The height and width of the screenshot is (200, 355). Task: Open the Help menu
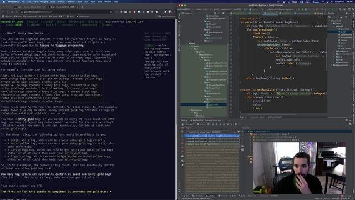[116, 2]
